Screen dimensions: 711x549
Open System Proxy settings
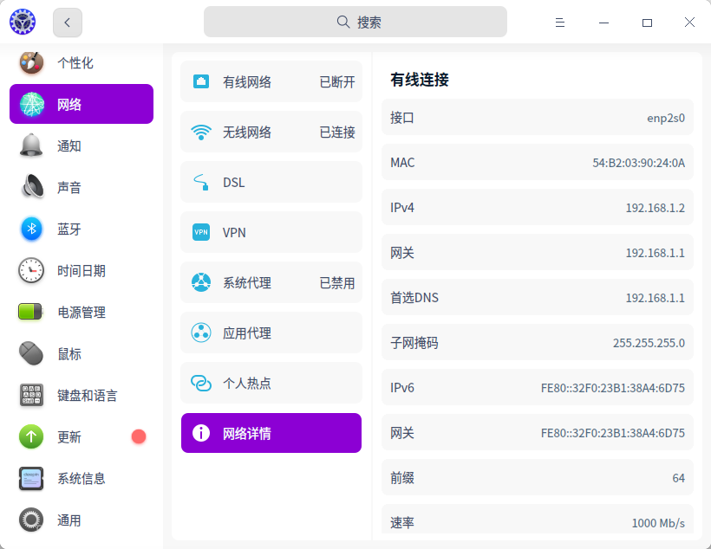(x=271, y=283)
